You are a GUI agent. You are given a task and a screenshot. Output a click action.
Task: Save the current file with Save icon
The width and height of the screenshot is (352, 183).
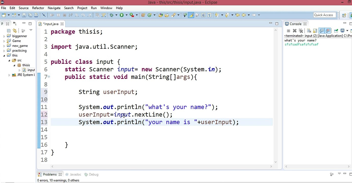(24, 15)
